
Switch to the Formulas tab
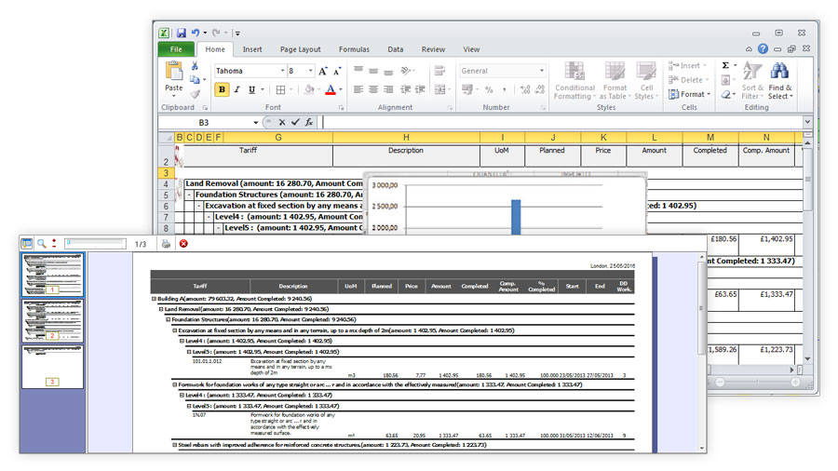point(354,49)
